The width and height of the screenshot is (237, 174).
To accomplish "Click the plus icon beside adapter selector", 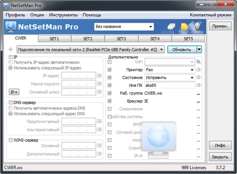I will [x=11, y=49].
